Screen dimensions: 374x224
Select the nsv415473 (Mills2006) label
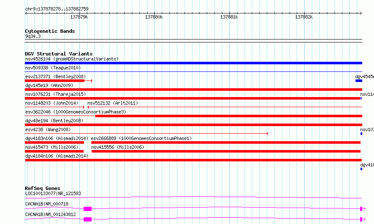[52, 147]
